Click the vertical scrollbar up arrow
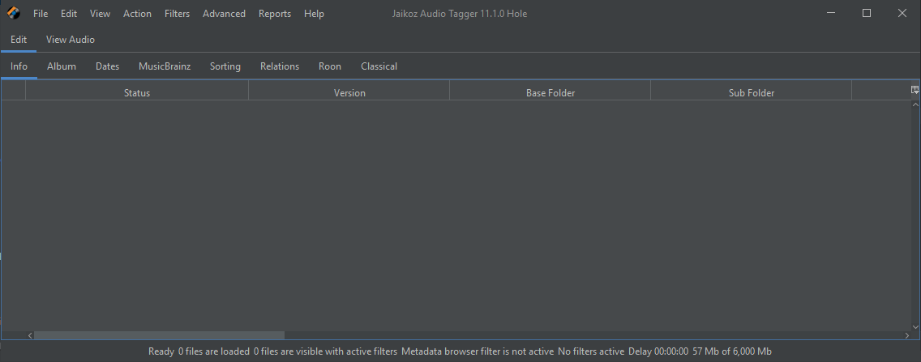This screenshot has width=921, height=362. 915,104
